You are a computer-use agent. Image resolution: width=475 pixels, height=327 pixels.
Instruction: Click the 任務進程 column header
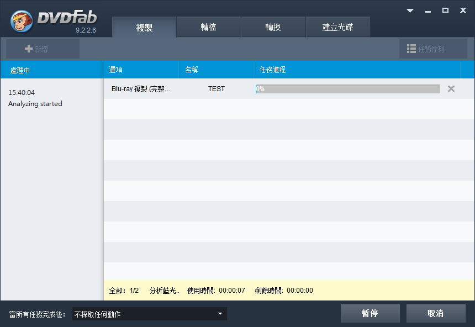272,70
